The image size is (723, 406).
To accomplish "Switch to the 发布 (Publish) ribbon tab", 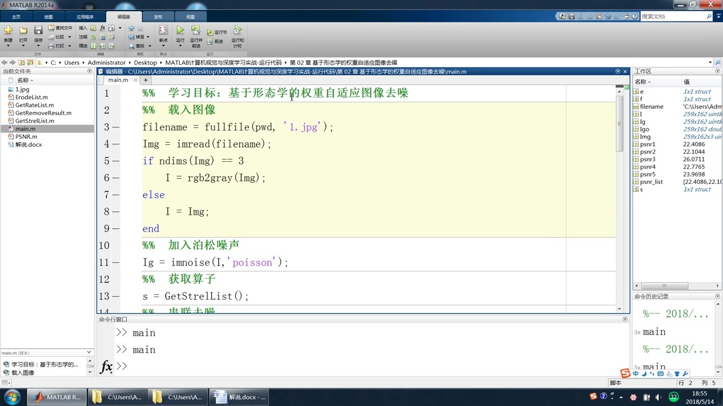I will 158,17.
